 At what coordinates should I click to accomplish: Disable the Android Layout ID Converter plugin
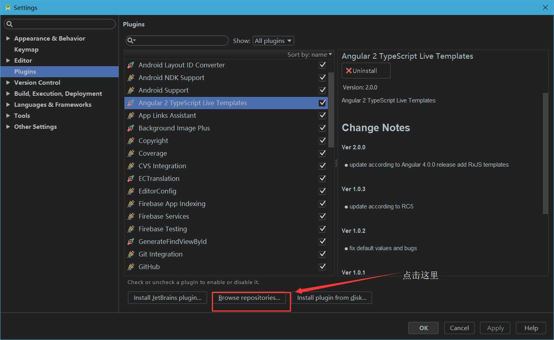click(322, 65)
